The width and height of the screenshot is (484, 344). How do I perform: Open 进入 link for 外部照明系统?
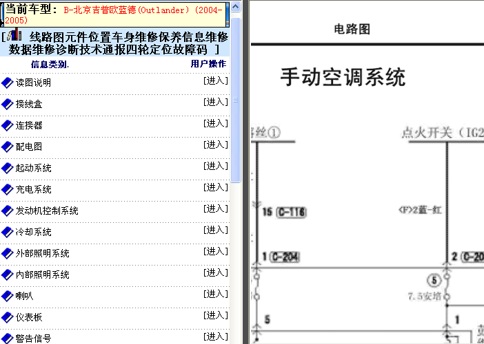point(215,251)
